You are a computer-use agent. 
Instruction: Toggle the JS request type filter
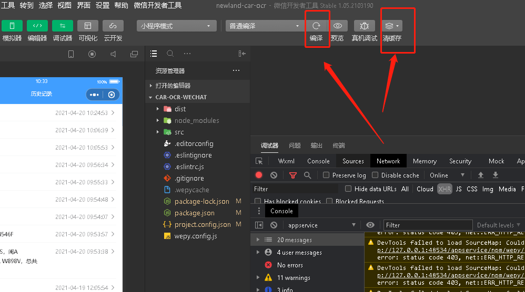(x=459, y=189)
